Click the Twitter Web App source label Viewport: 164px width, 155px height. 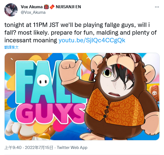coord(72,148)
